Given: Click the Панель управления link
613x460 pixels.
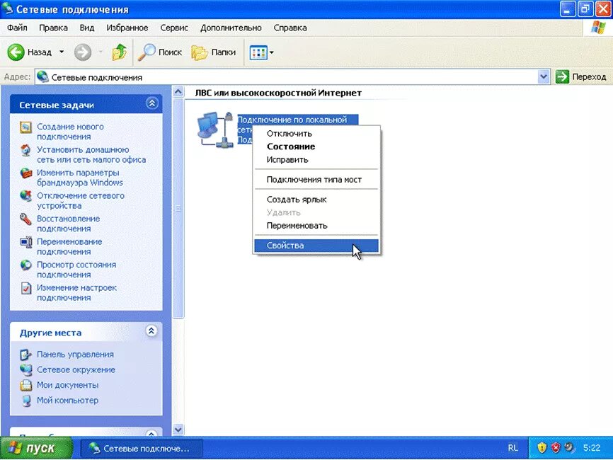Looking at the screenshot, I should [75, 355].
